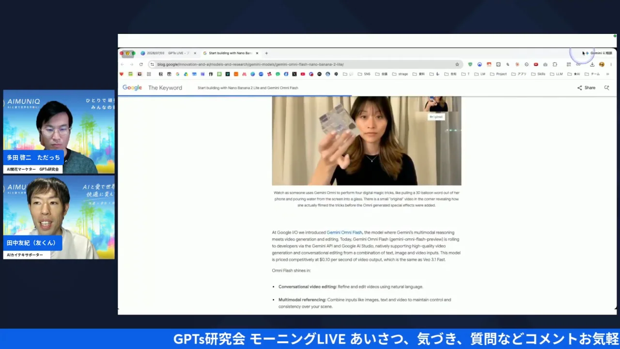Open the red heart bookmark
620x349 pixels.
[122, 74]
